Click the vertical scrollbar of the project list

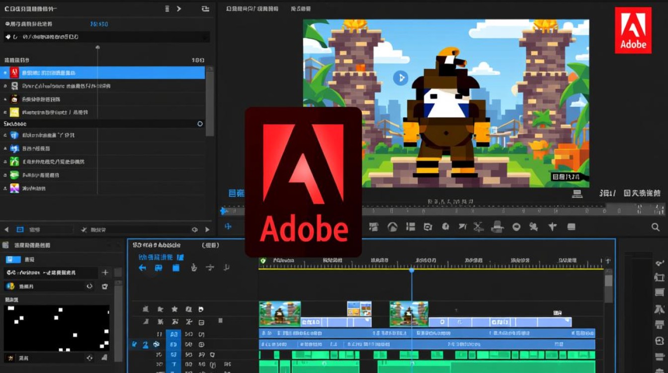click(x=210, y=102)
